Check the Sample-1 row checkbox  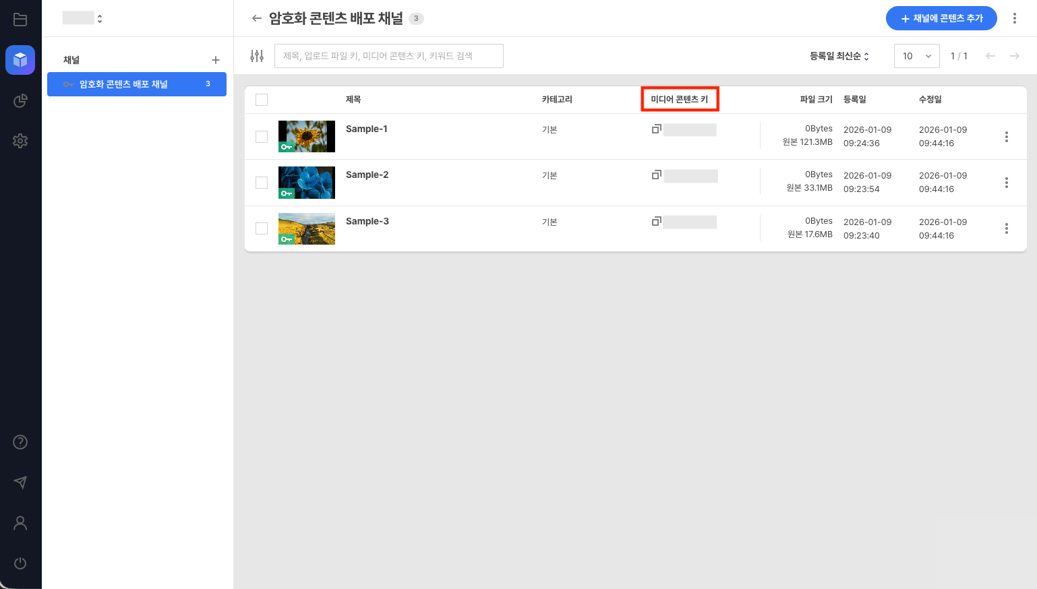[x=262, y=137]
